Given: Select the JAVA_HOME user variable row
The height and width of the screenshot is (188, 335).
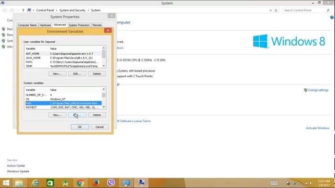Looking at the screenshot, I should 63,58.
